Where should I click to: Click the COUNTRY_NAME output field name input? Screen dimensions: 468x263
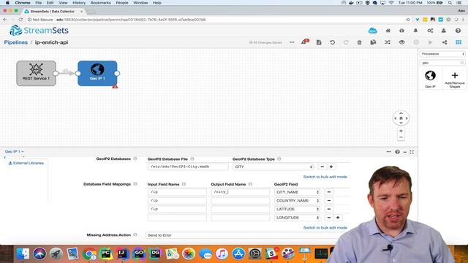coord(240,201)
